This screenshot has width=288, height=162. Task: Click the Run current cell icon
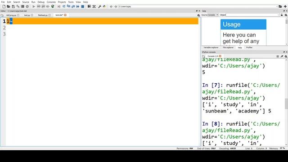click(x=39, y=6)
